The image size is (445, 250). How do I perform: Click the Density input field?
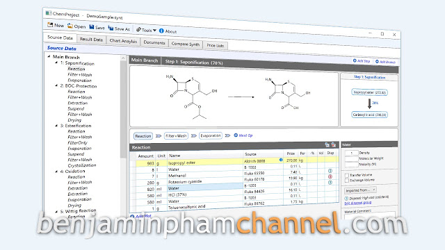coord(351,153)
